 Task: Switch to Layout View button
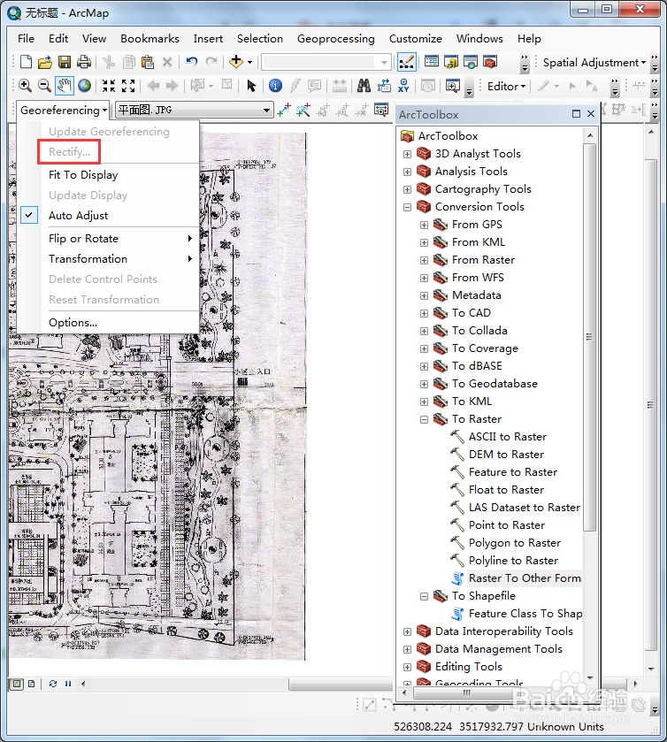point(31,684)
